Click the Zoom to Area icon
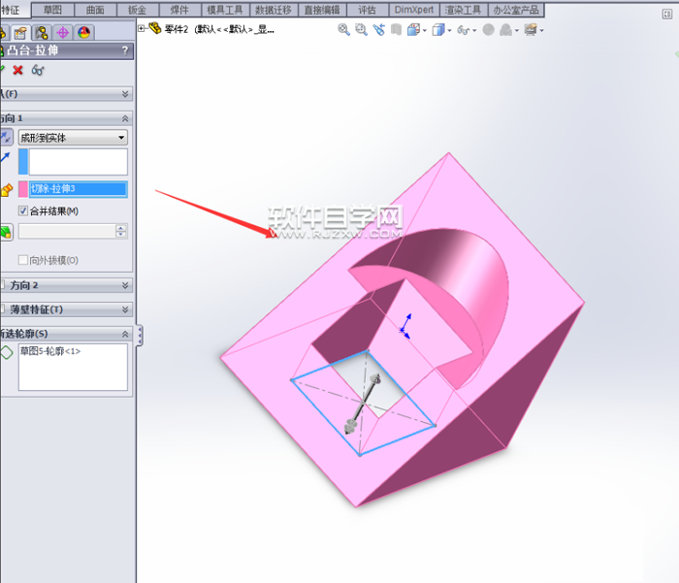679x583 pixels. 361,29
